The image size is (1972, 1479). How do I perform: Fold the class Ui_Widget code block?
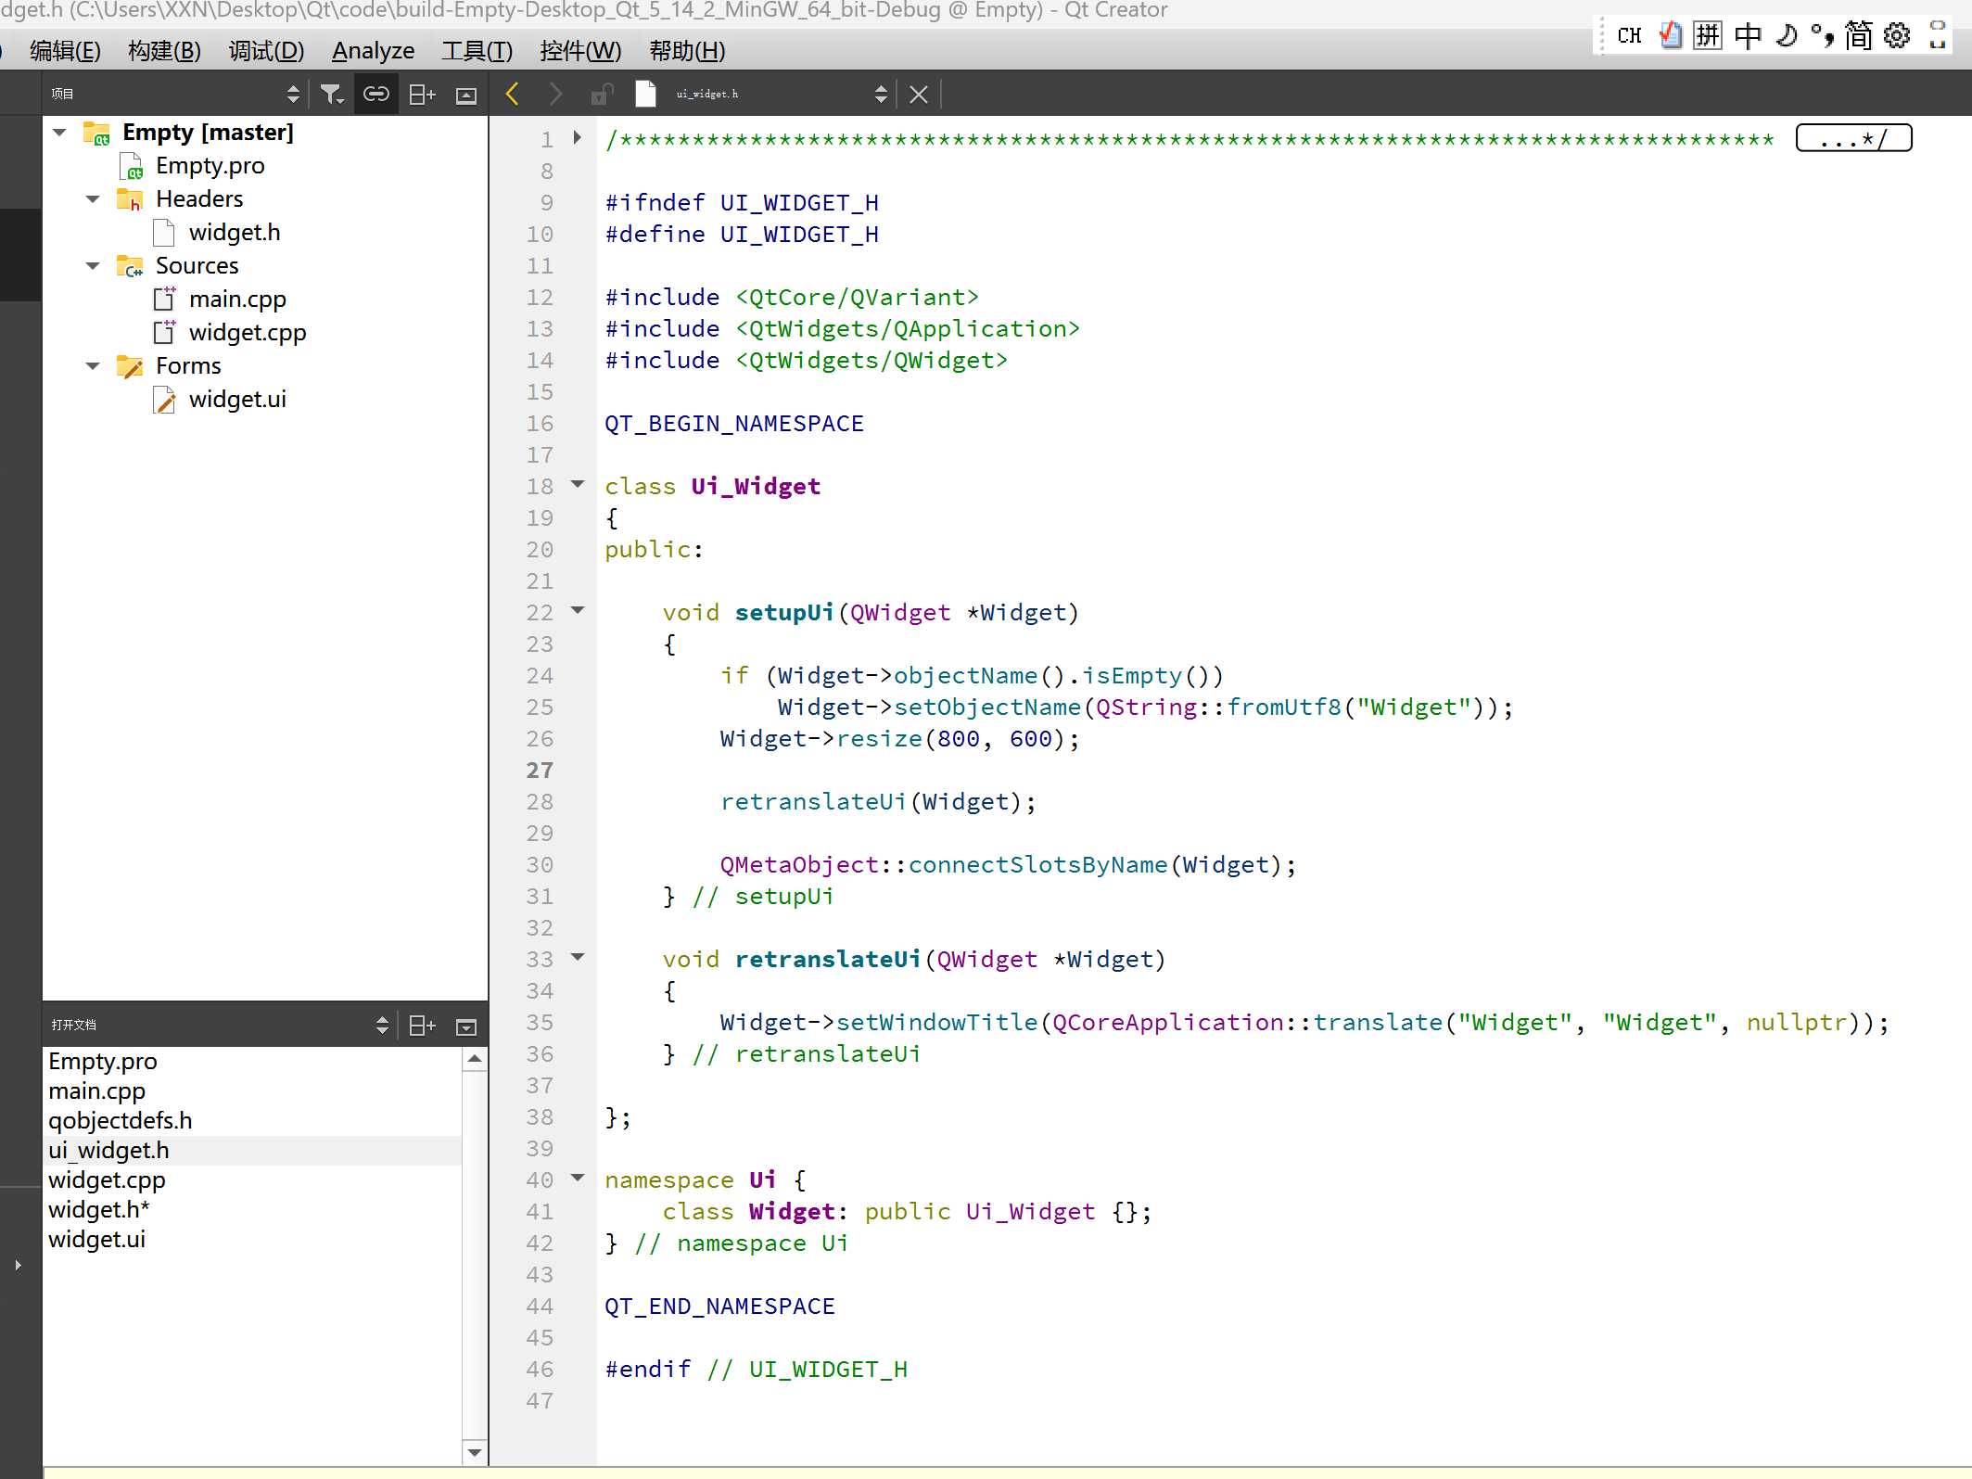point(578,484)
